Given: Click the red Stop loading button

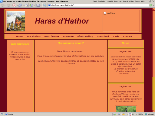Looking at the screenshot, I should [x=14, y=5].
